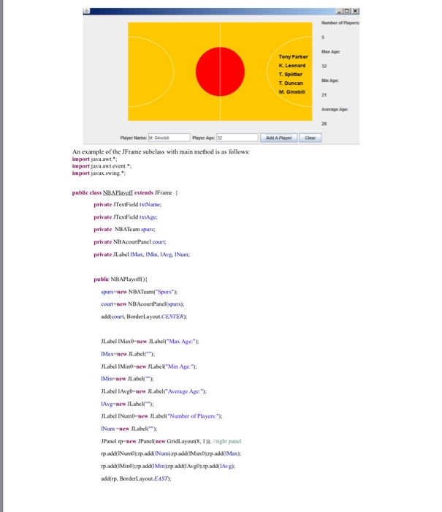Click the 'import java.awt.event.*;' line

[x=102, y=166]
